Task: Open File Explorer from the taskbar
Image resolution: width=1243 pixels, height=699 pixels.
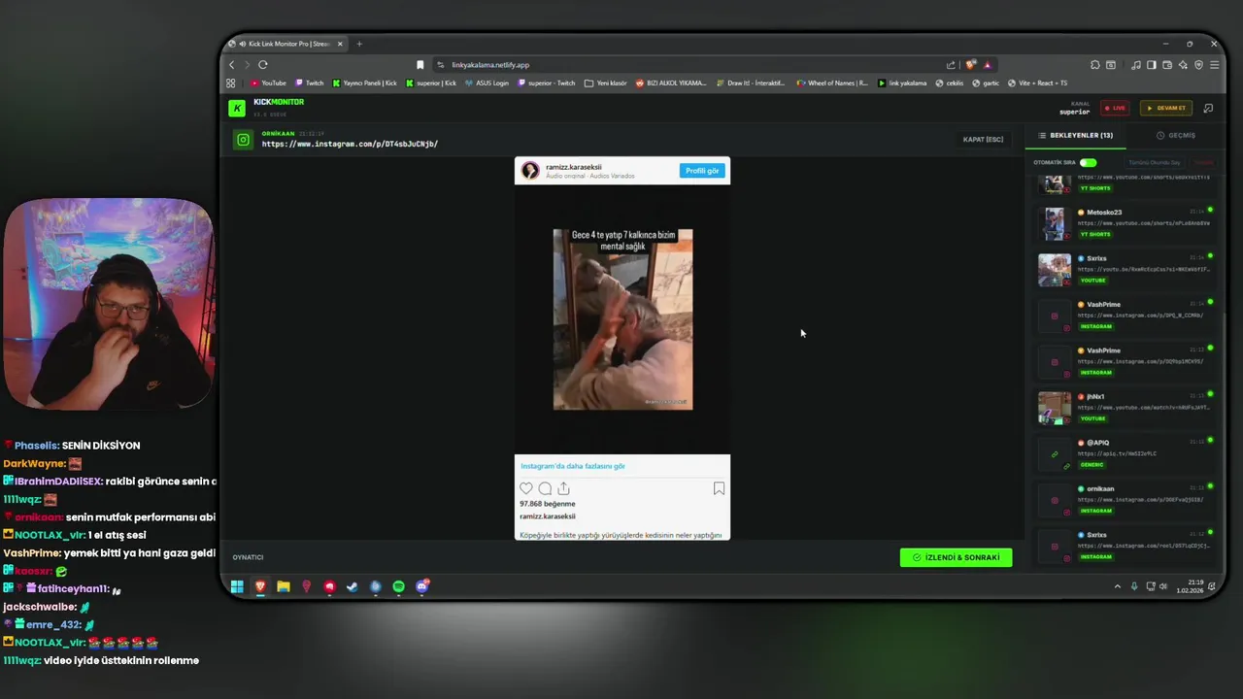Action: pyautogui.click(x=284, y=586)
